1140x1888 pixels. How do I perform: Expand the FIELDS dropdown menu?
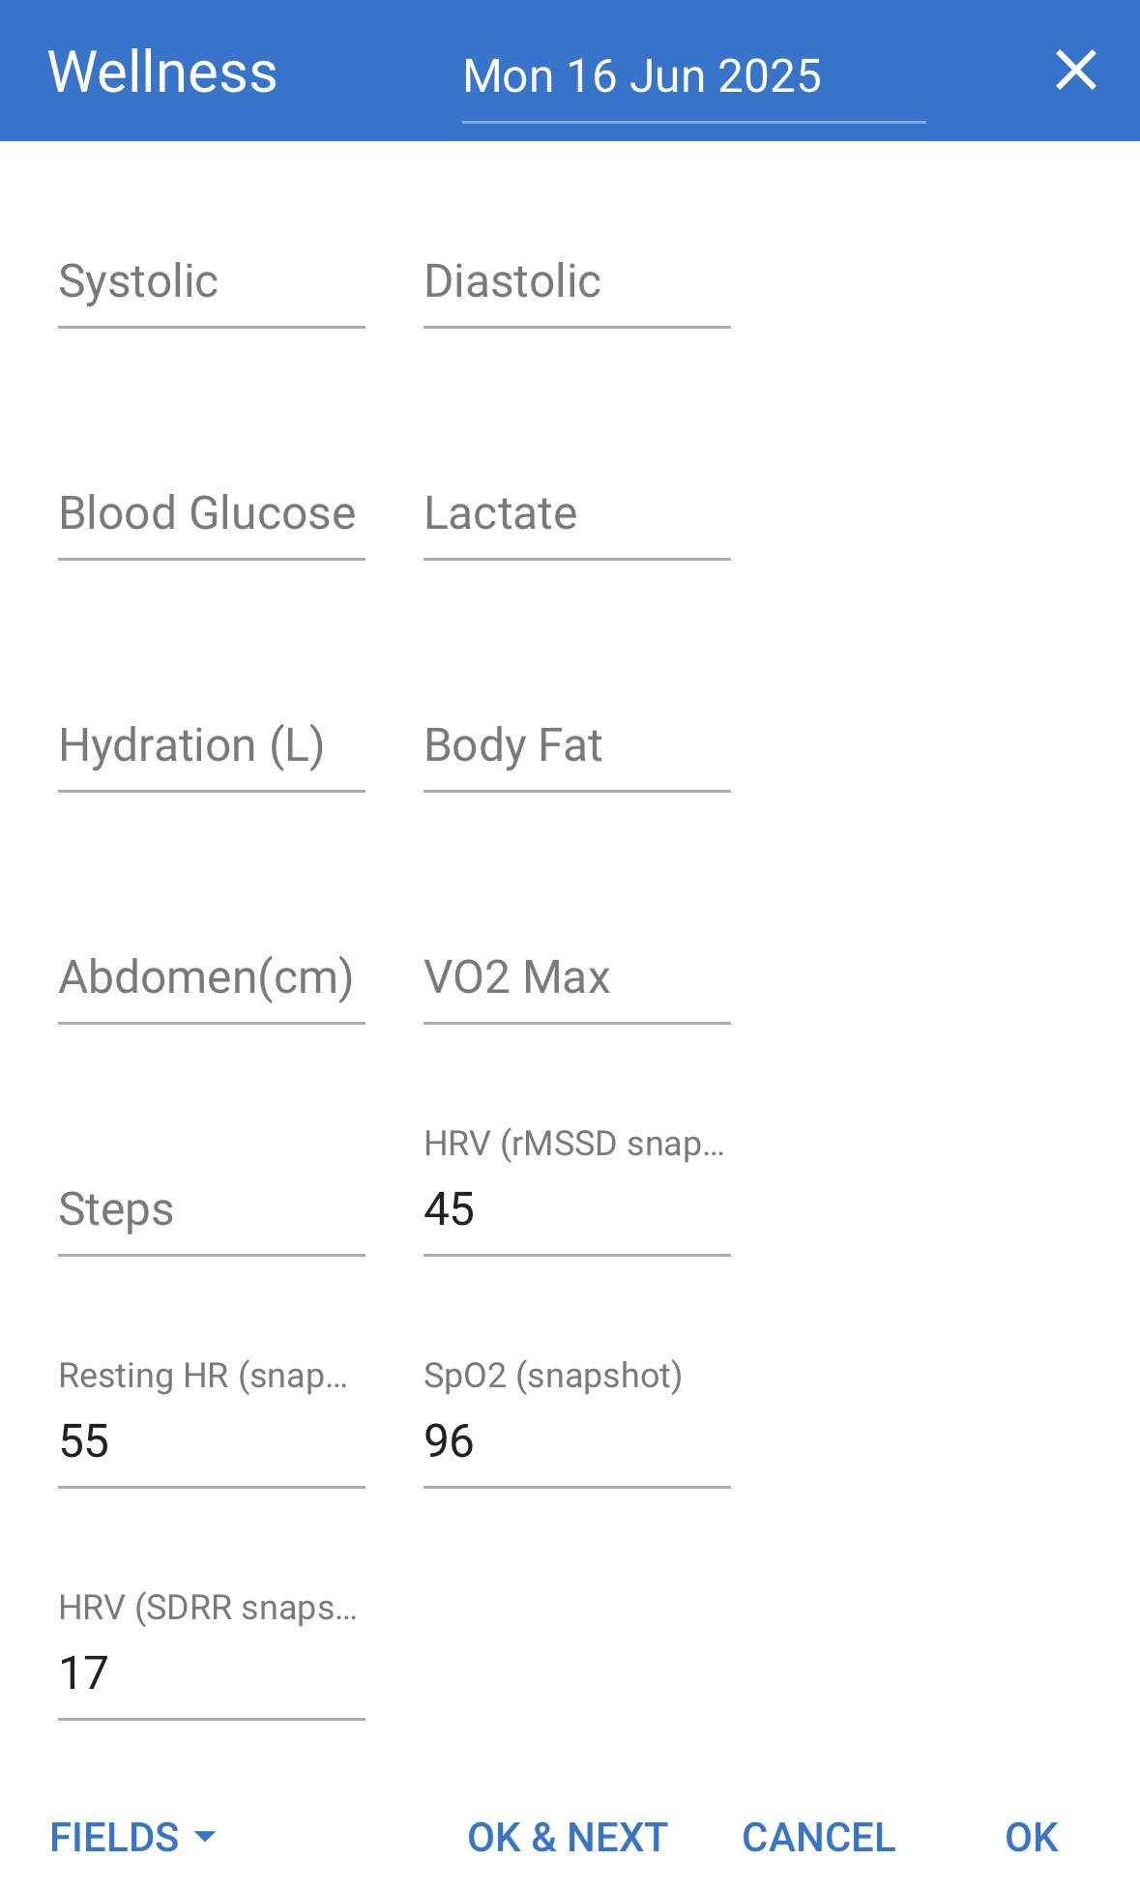132,1837
